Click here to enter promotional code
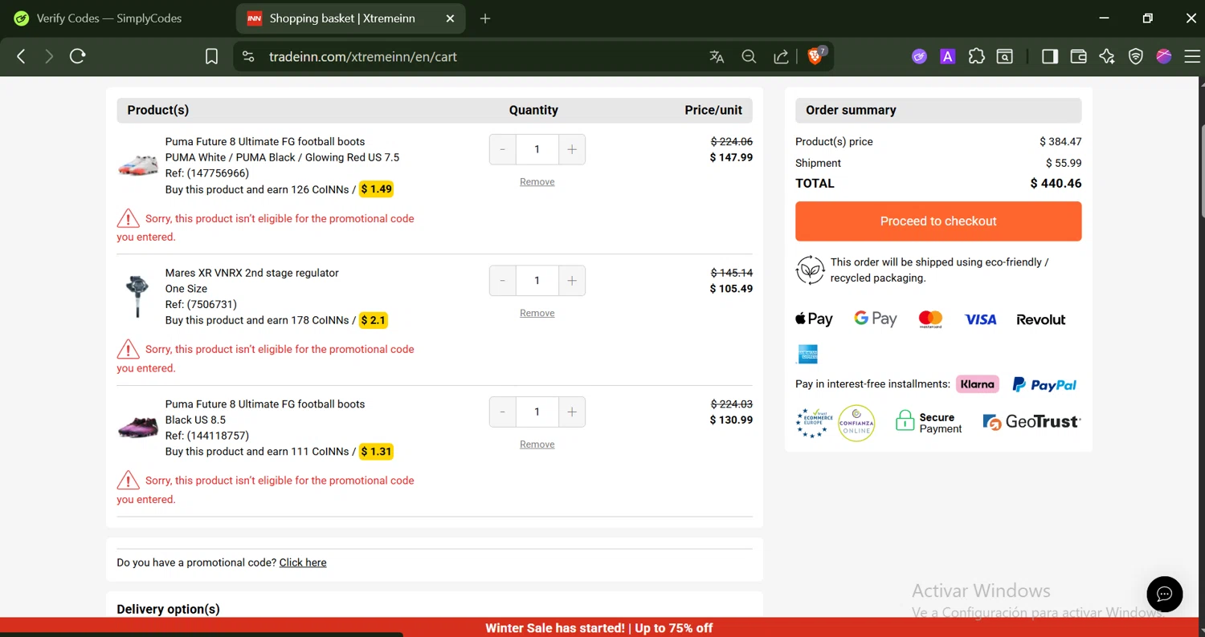The width and height of the screenshot is (1205, 637). tap(303, 562)
